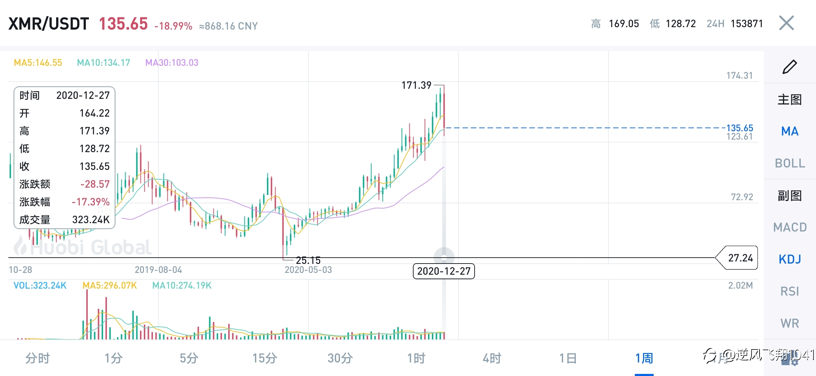Switch to the 5分 interval tab
The height and width of the screenshot is (376, 816).
point(189,358)
